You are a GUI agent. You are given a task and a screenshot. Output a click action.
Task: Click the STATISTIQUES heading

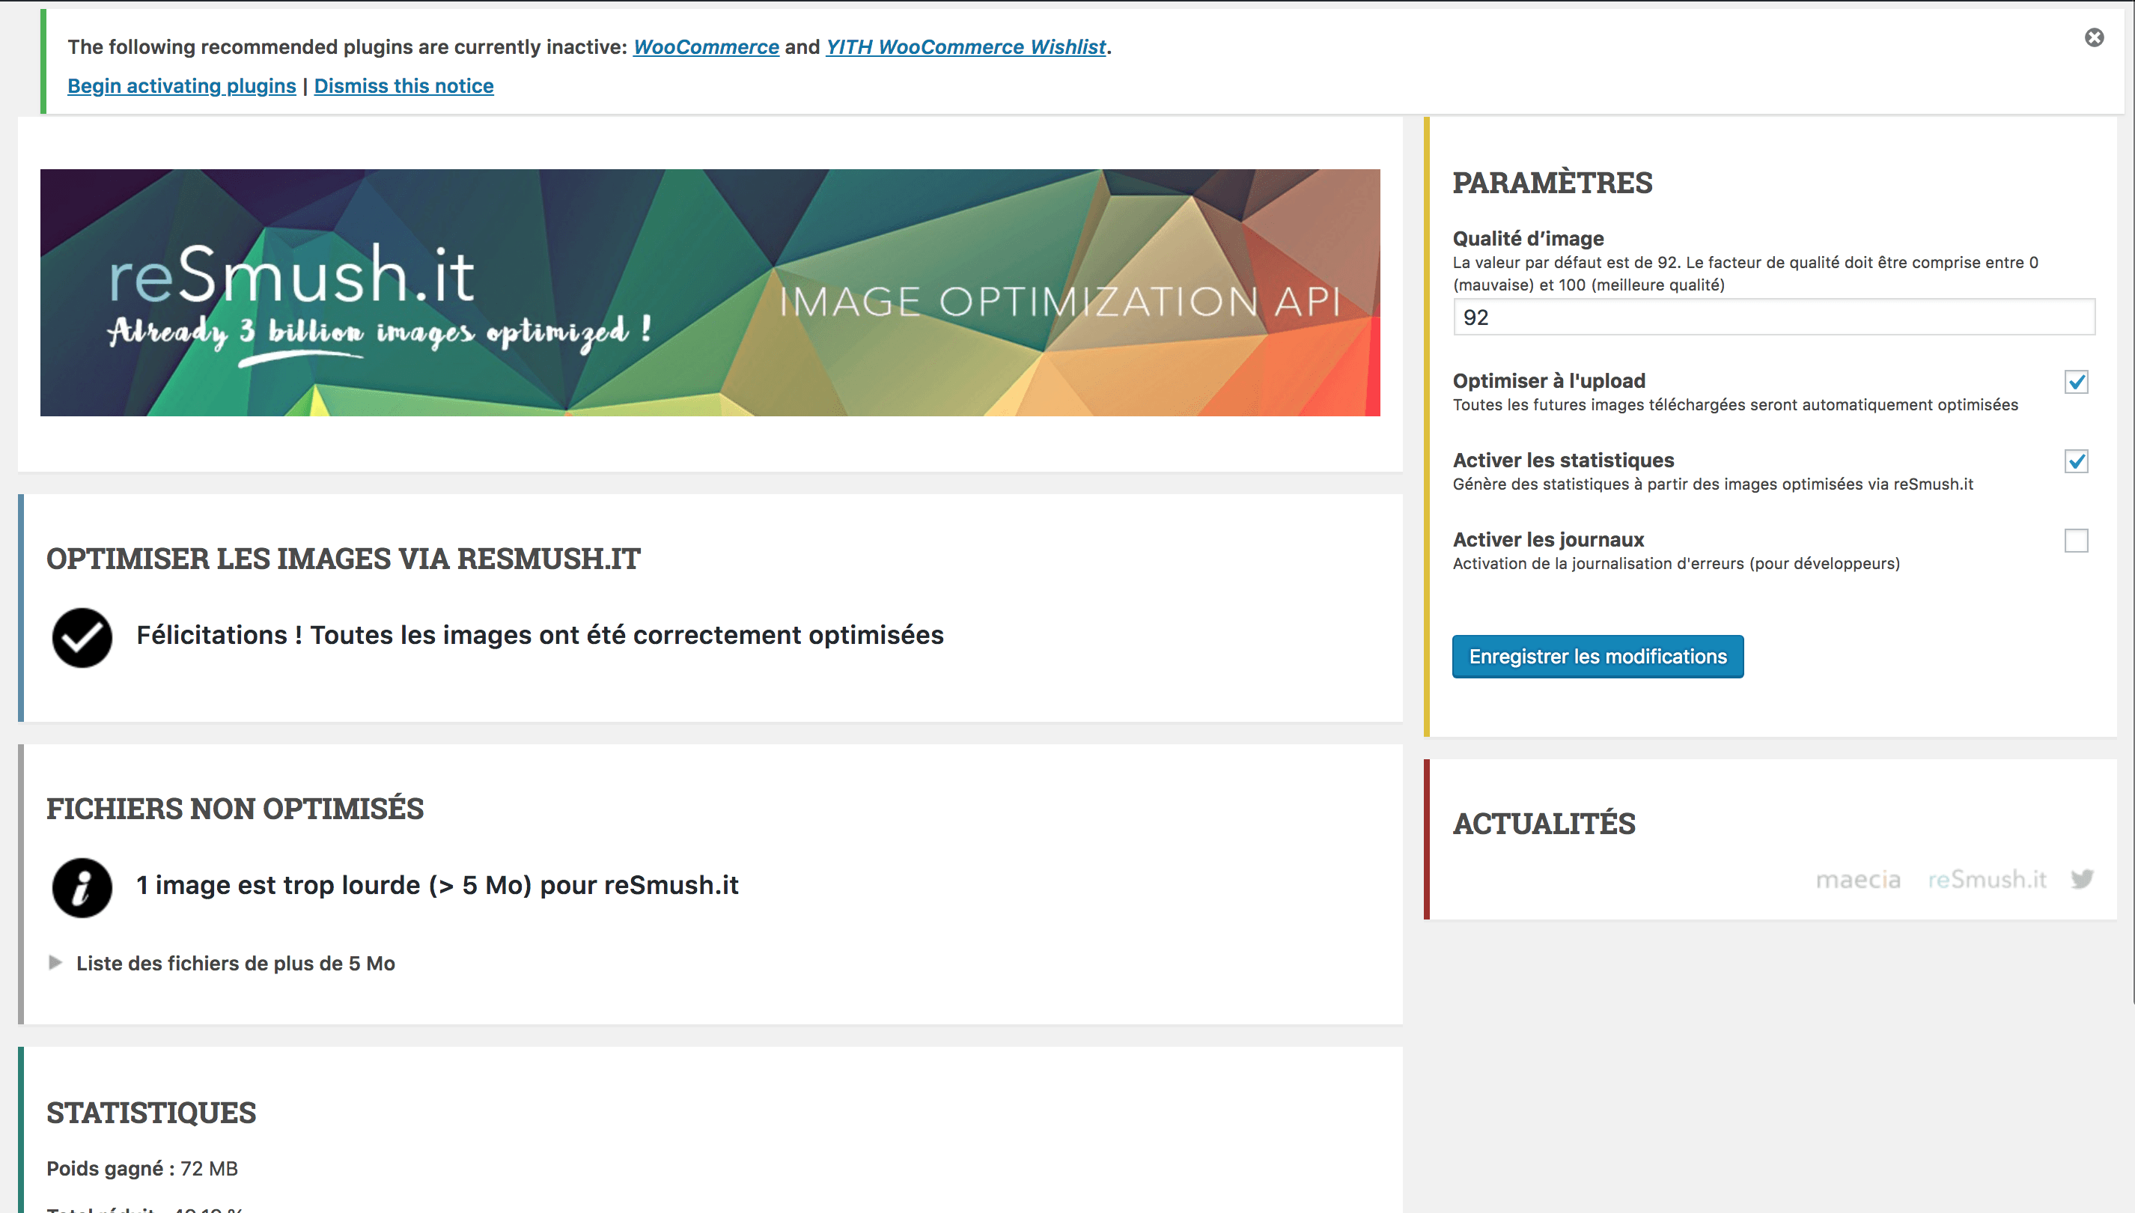pos(151,1112)
